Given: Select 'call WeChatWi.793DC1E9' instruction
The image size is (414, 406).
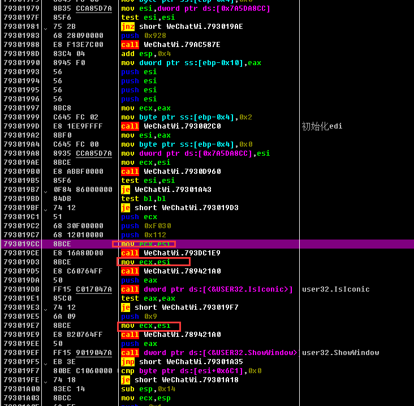Looking at the screenshot, I should [x=171, y=253].
